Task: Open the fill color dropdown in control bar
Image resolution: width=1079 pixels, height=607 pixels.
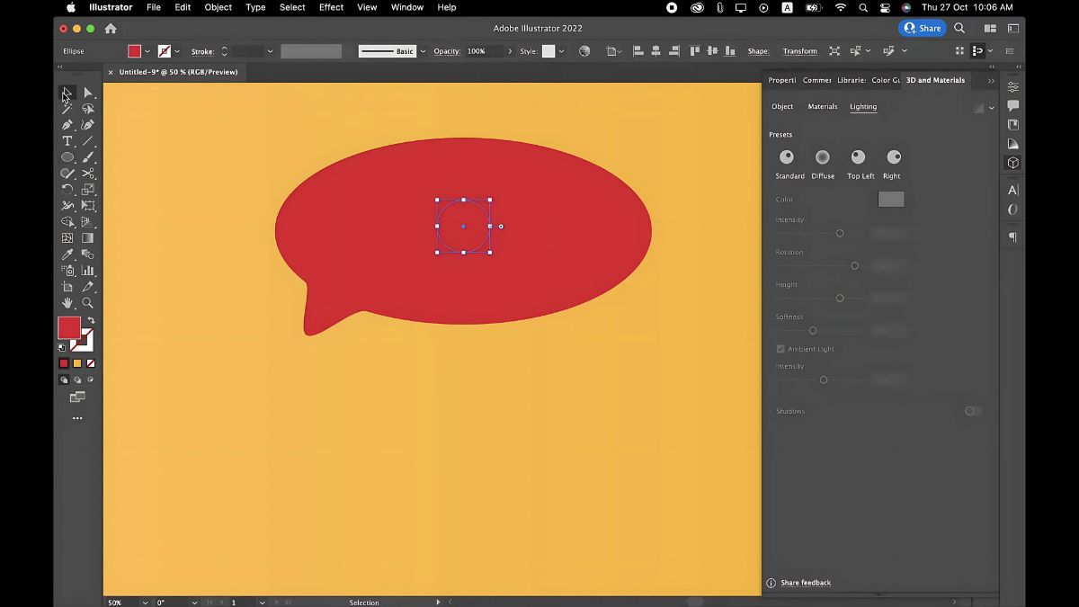Action: click(x=149, y=51)
